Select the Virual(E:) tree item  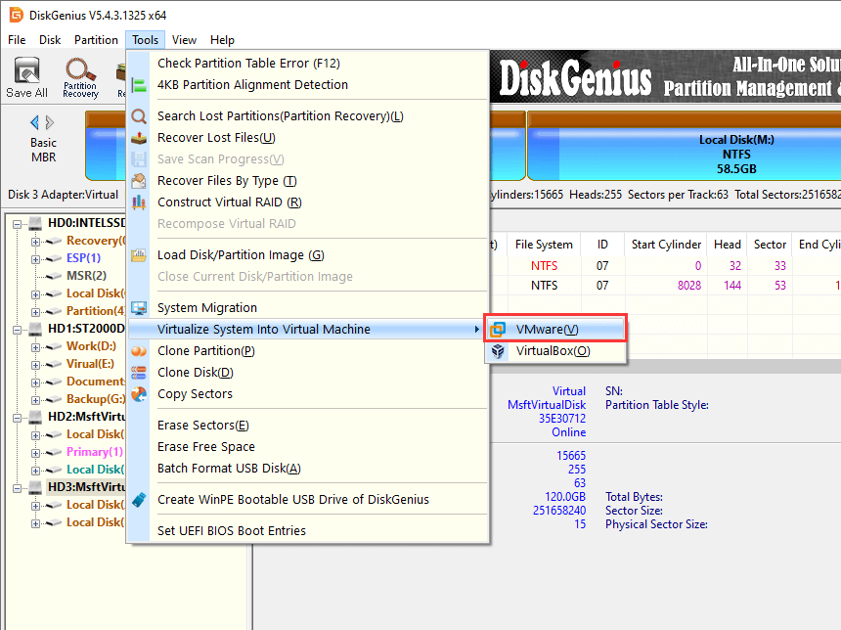coord(89,364)
